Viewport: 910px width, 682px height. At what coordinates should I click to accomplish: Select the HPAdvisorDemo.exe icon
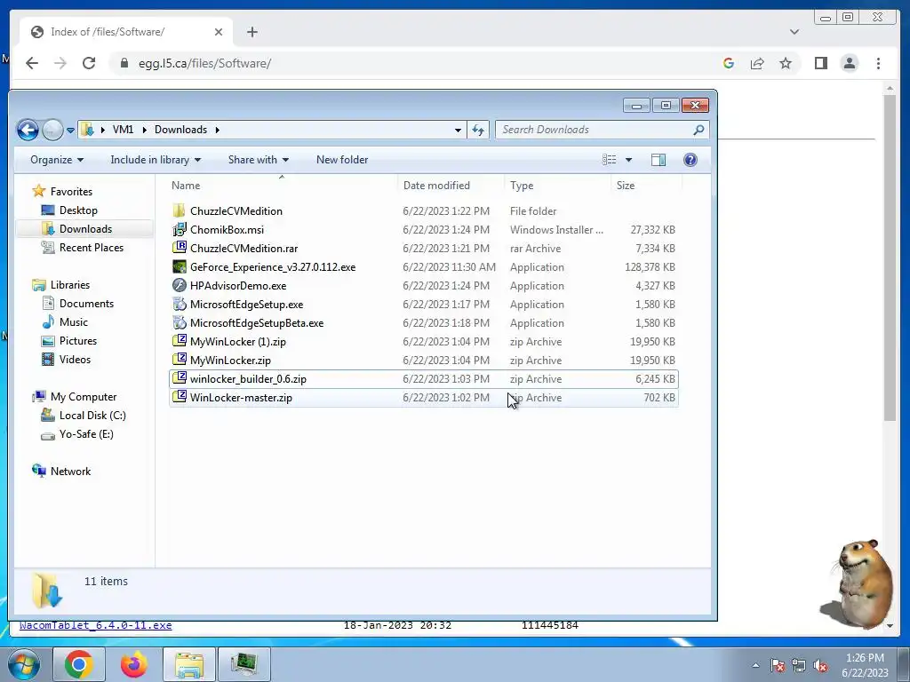180,285
